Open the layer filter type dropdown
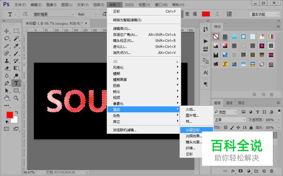 [x=225, y=112]
